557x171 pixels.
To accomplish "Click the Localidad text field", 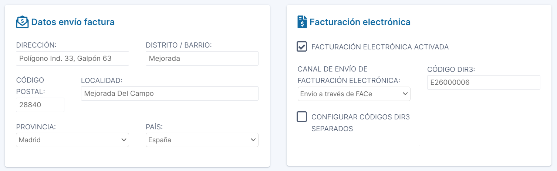I will (169, 94).
